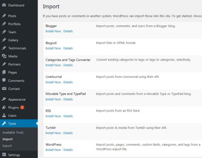Install the Blogger importer now
202x158 pixels.
click(x=53, y=31)
